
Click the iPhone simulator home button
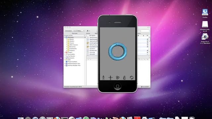tap(118, 86)
